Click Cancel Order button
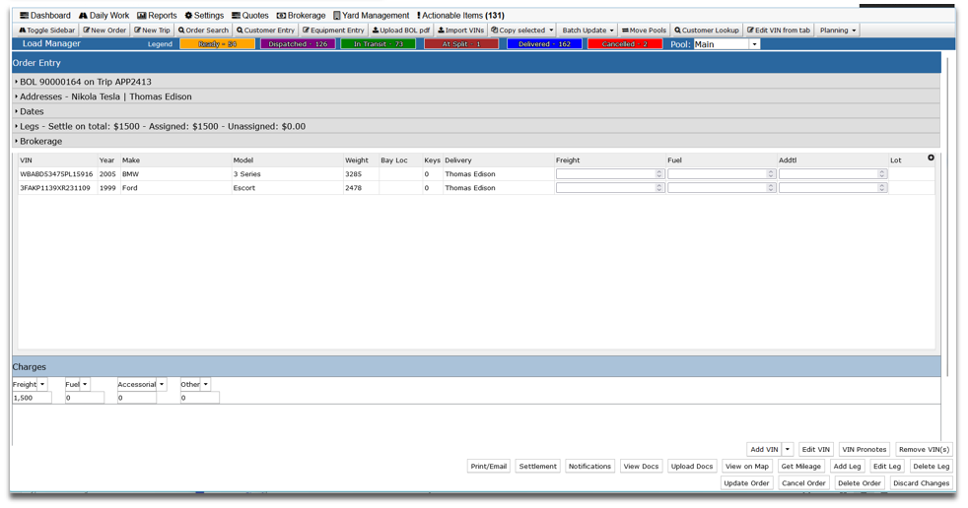968x508 pixels. pyautogui.click(x=803, y=483)
